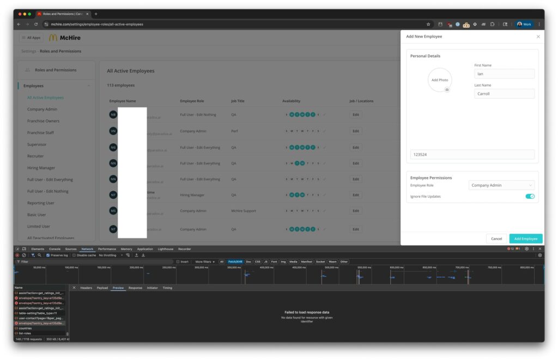Image resolution: width=558 pixels, height=360 pixels.
Task: Uncheck the Preserve log checkbox
Action: [48, 255]
